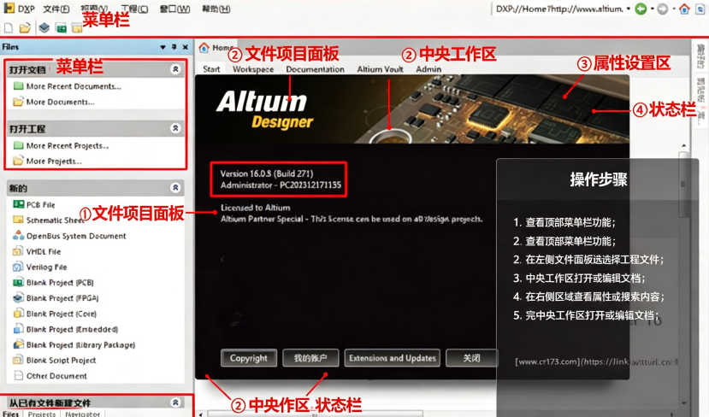Screen dimensions: 709x417
Task: Open the forward history dropdown arrow
Action: point(674,9)
